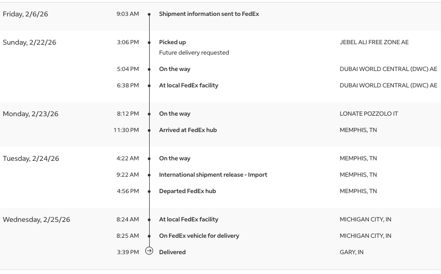Viewport: 441px width, 274px height.
Task: Click the 6:38 PM At local FedEx facility status
Action: [188, 85]
